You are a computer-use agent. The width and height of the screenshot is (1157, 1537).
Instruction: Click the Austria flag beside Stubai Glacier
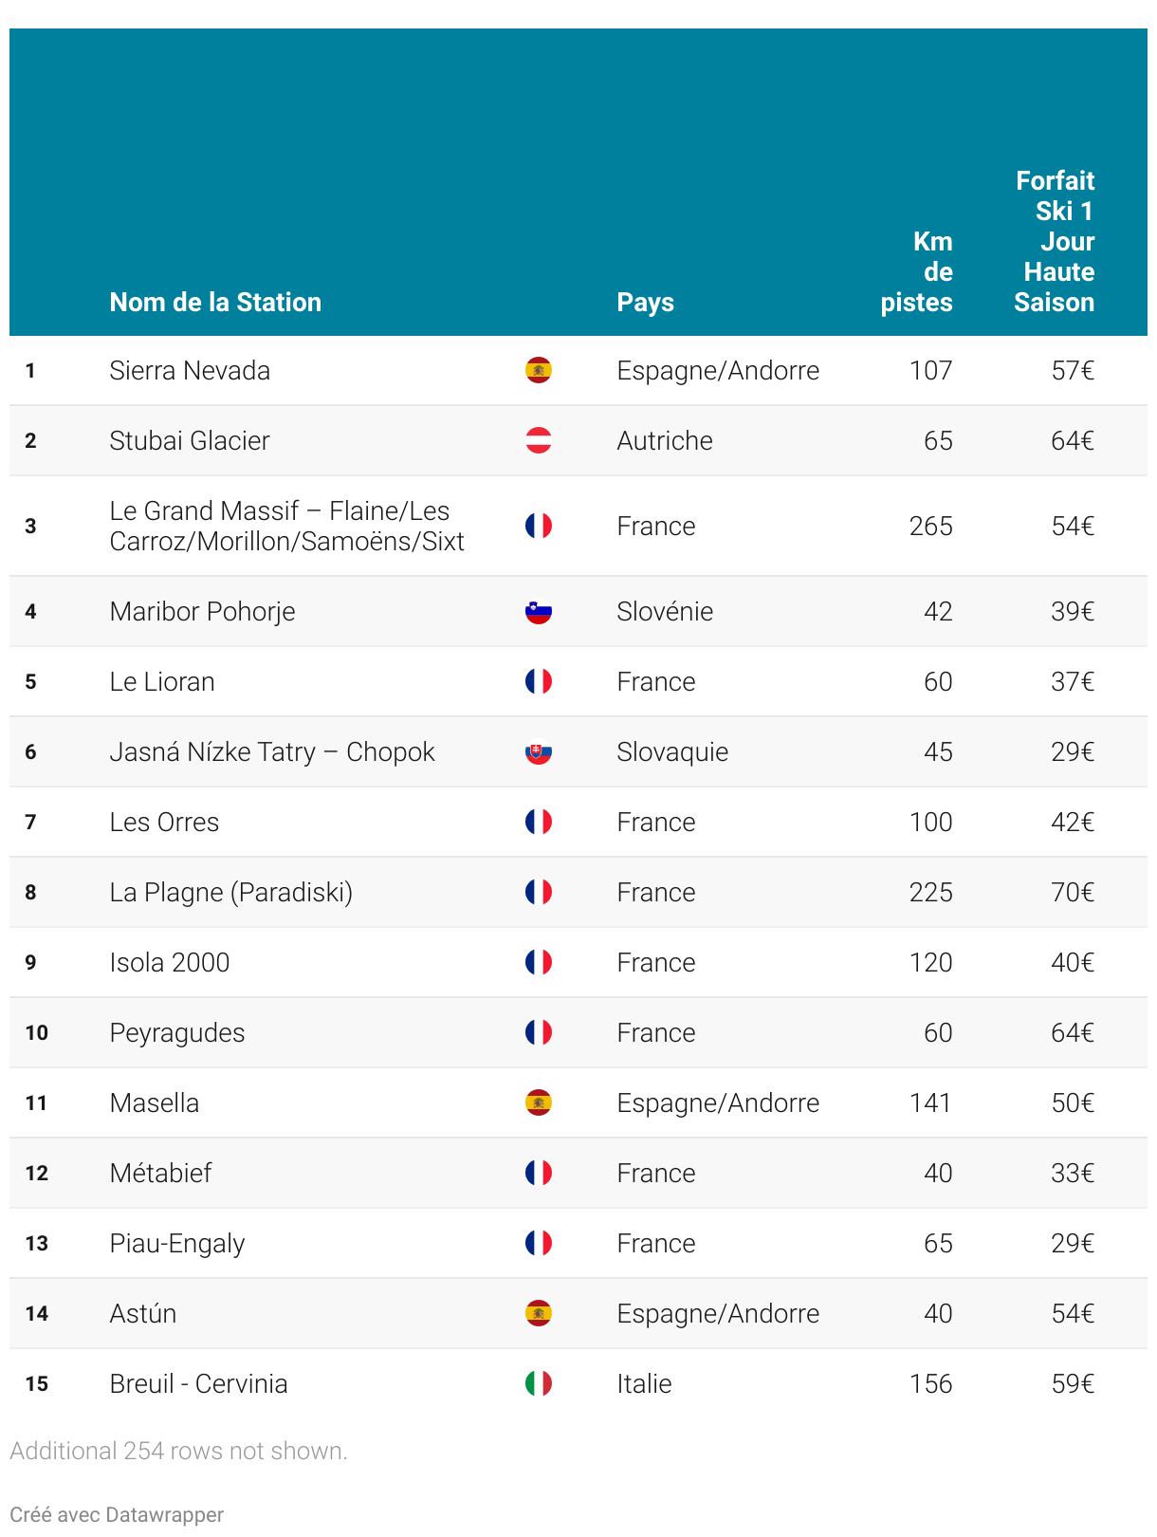[x=539, y=440]
